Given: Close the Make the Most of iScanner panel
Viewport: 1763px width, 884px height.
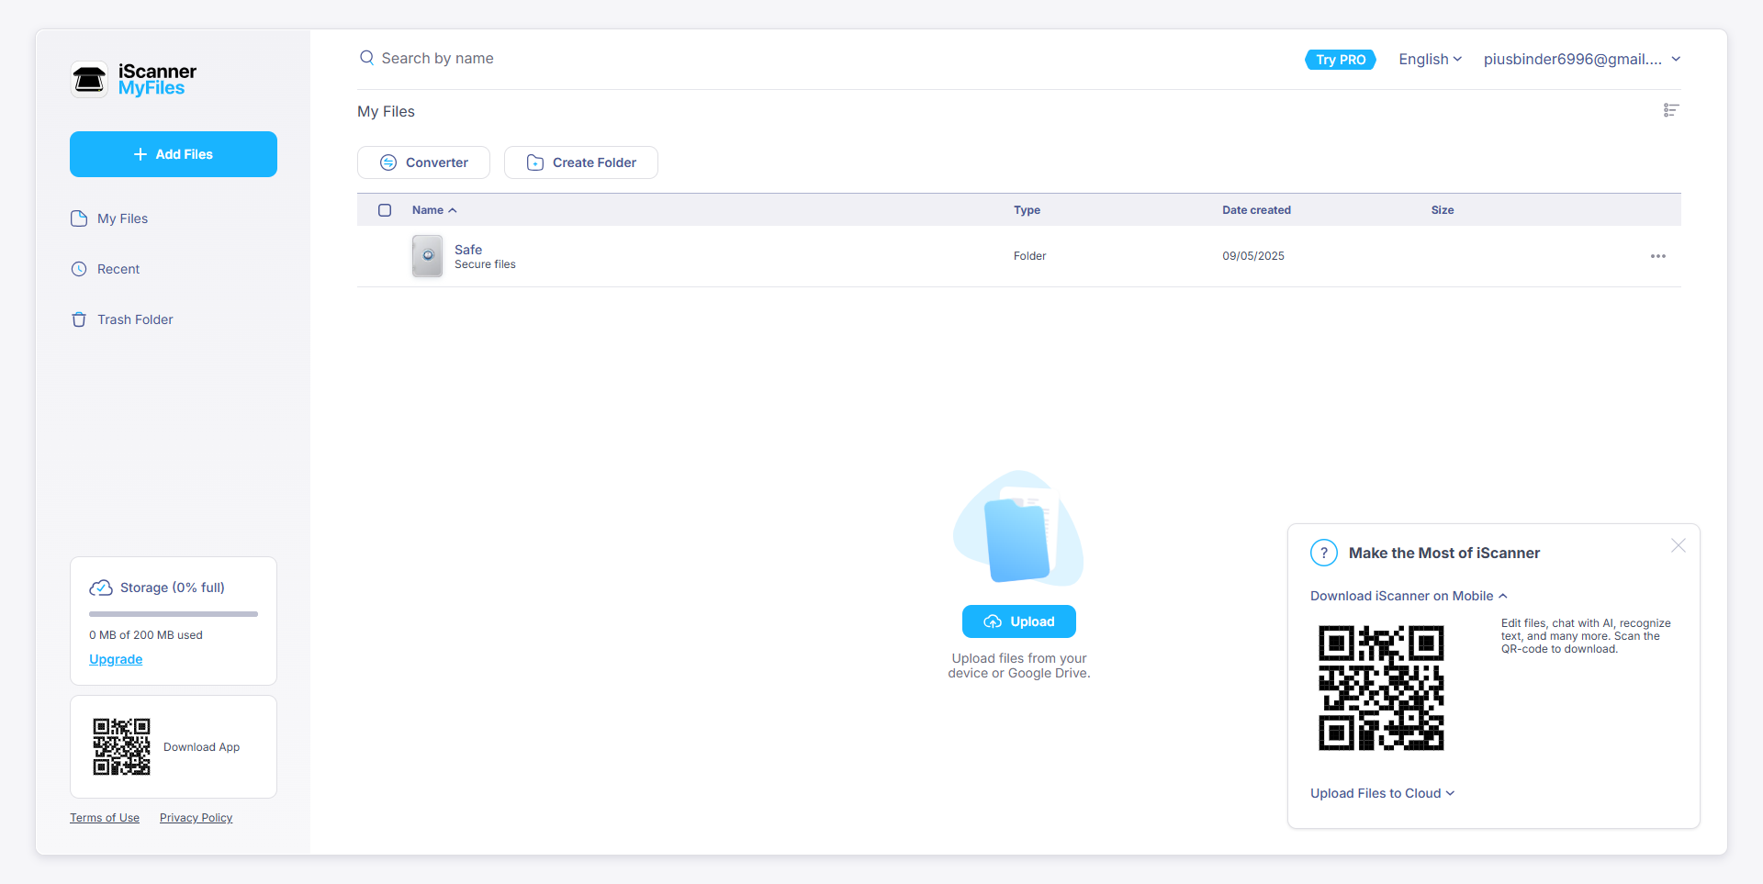Looking at the screenshot, I should click(1678, 545).
